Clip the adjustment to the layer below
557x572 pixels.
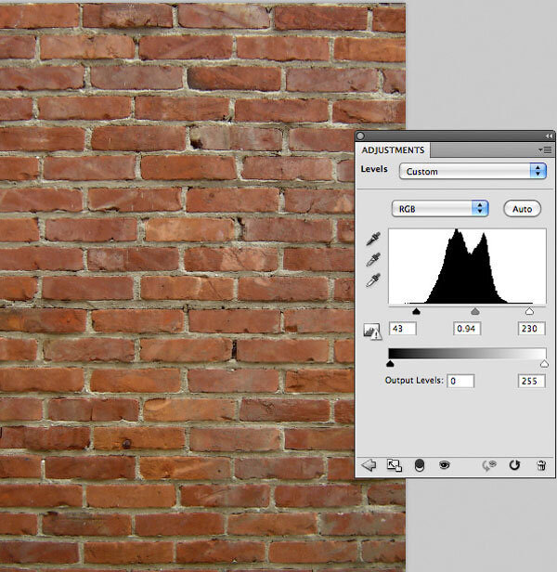tap(420, 465)
